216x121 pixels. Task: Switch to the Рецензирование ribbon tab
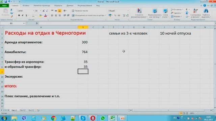click(x=85, y=6)
